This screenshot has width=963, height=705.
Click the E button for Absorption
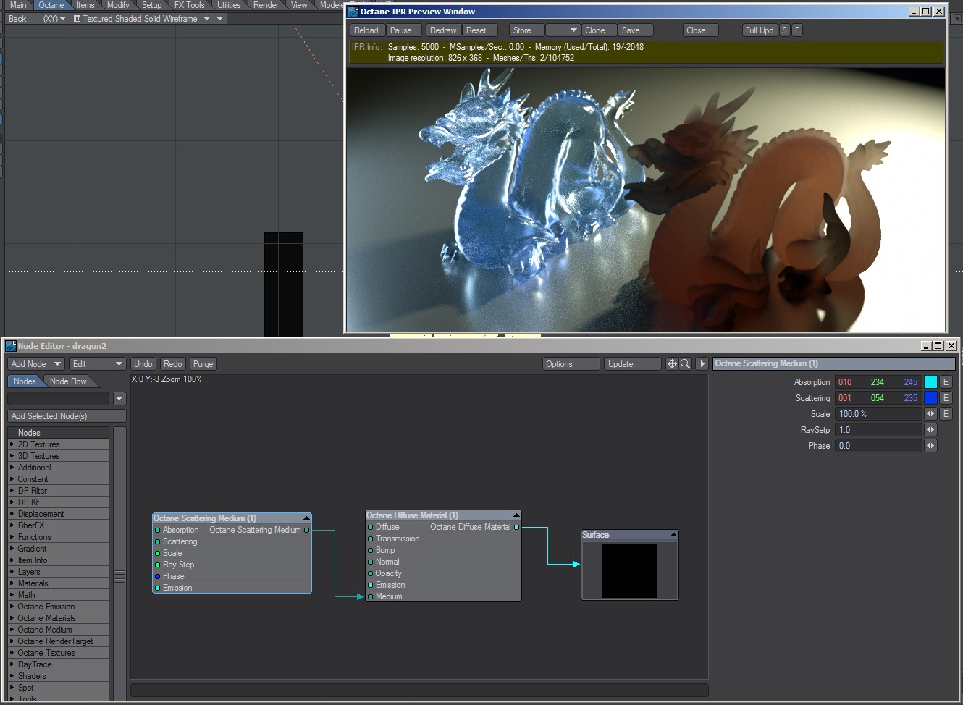click(946, 382)
